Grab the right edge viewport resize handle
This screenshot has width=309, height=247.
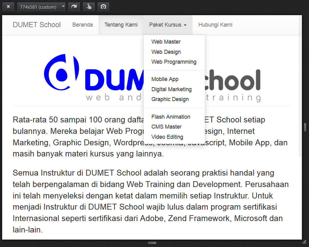tap(305, 127)
